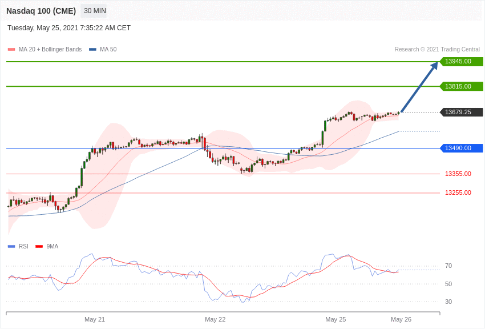
Task: Click the red 9MA legend swatch
Action: click(39, 247)
